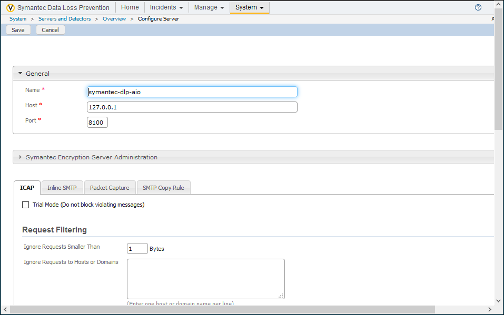Enable Trial Mode checkbox
The width and height of the screenshot is (504, 315).
pyautogui.click(x=25, y=205)
